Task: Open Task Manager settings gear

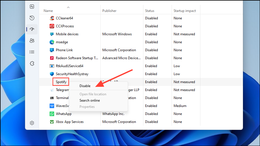Action: point(32,123)
